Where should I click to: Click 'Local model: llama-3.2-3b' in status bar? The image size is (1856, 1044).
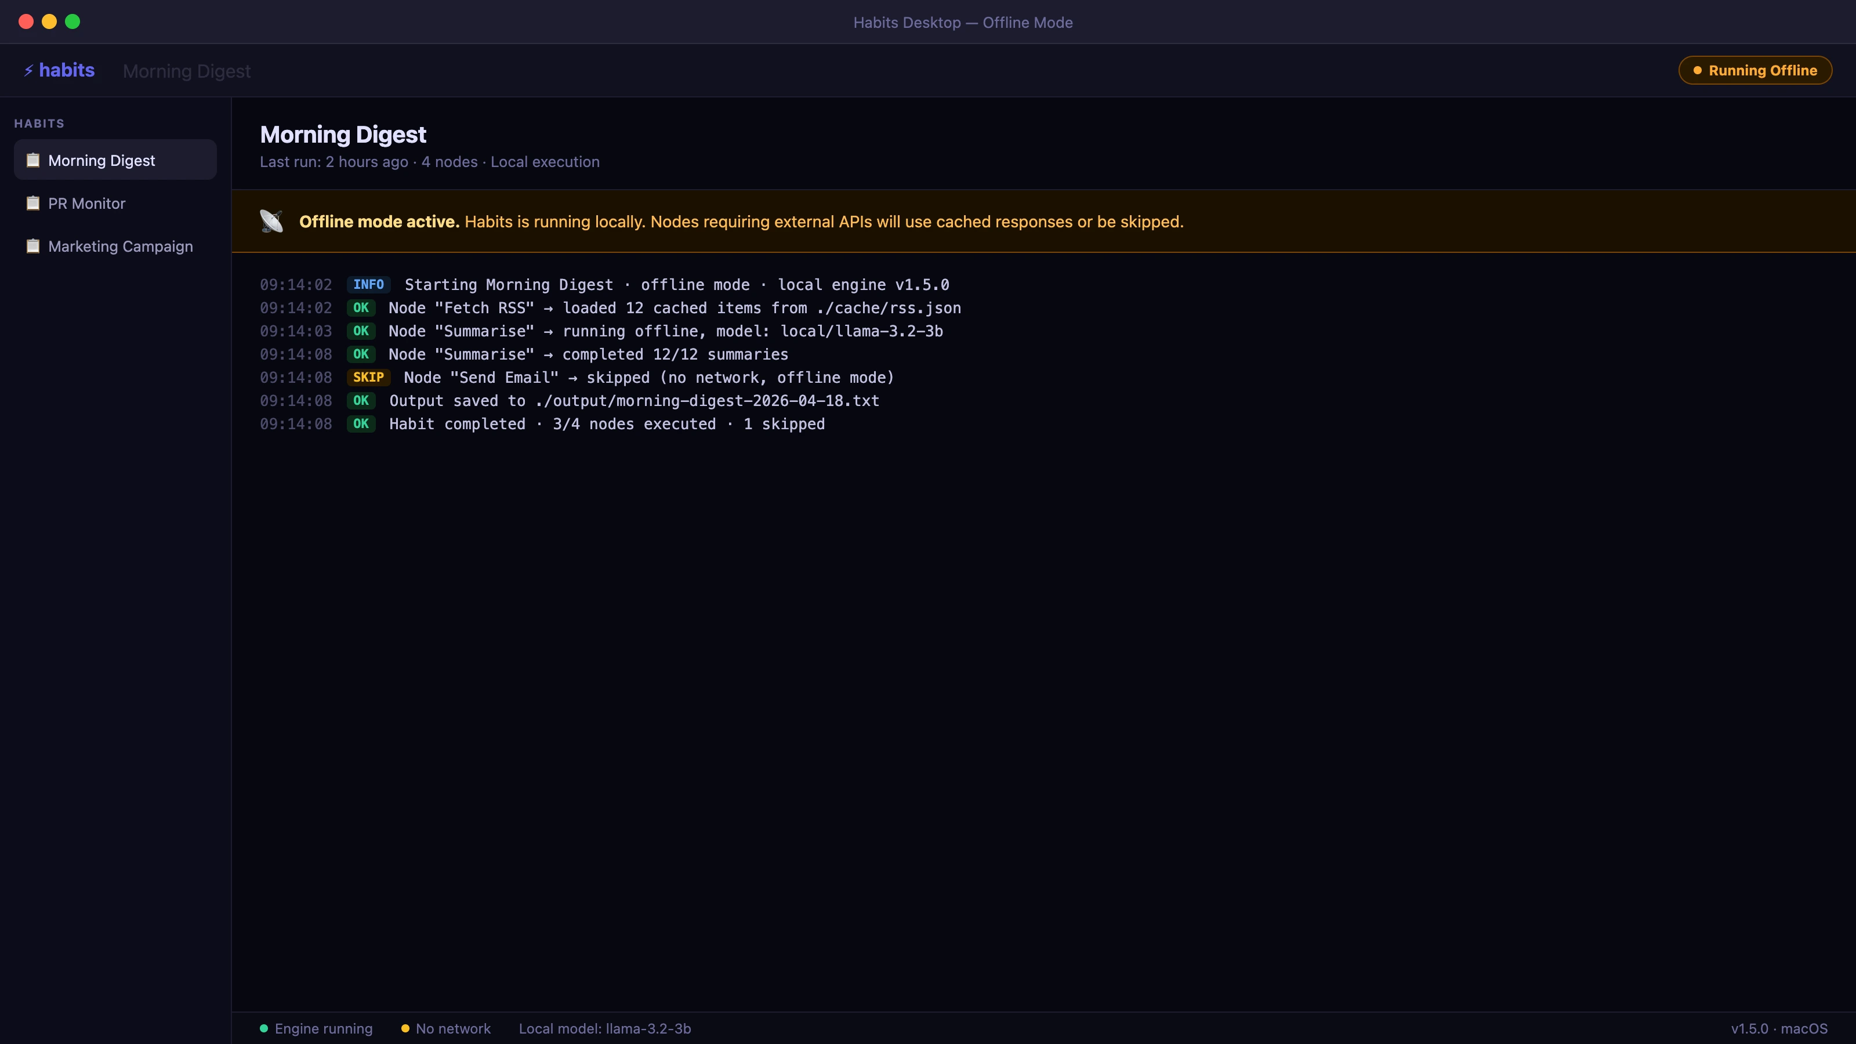click(604, 1028)
